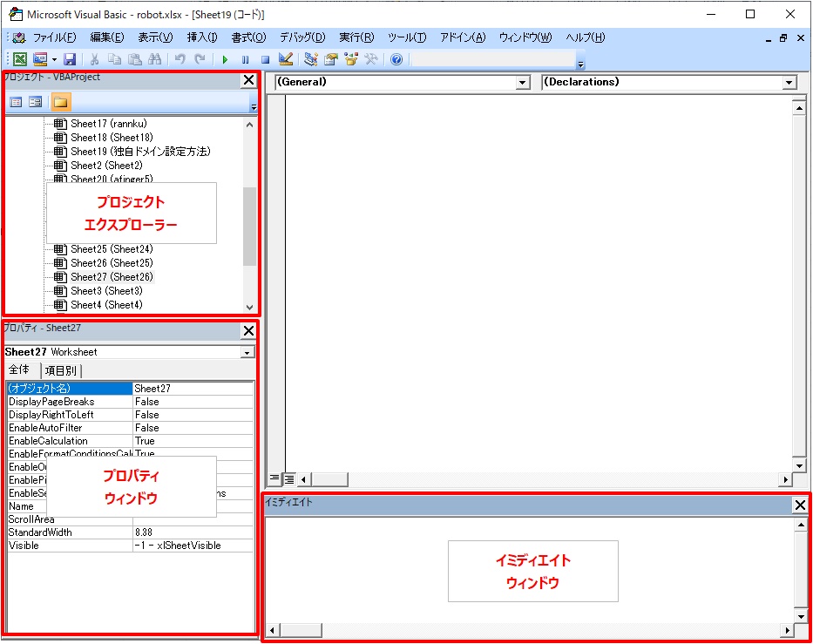Click the View Microsoft Excel icon
This screenshot has height=644, width=813.
tap(19, 59)
